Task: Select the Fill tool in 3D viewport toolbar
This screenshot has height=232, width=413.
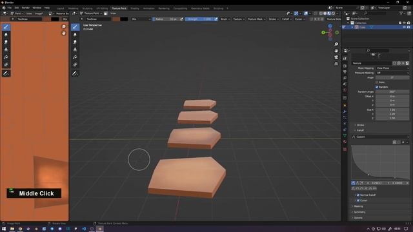Action: point(75,57)
